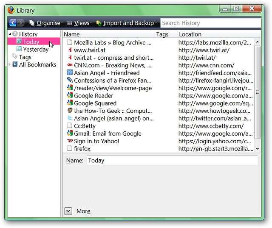Viewport: 272px width, 228px height.
Task: Click the Tags label icon
Action: [15, 56]
